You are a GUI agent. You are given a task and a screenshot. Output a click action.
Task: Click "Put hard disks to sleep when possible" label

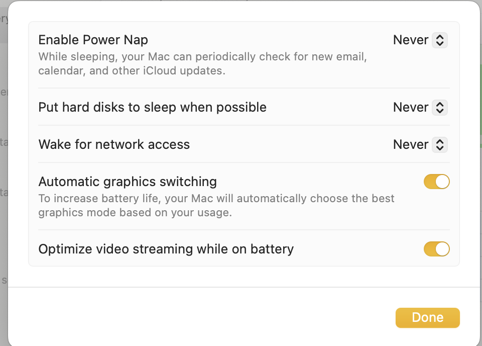(152, 107)
